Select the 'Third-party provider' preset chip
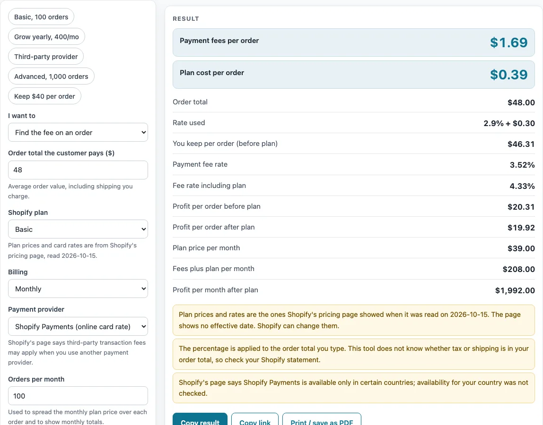543x425 pixels. (x=46, y=56)
